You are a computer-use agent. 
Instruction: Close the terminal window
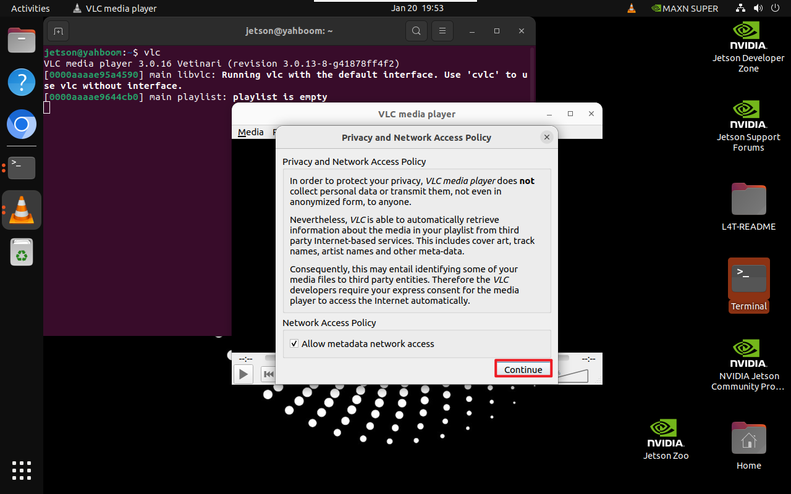click(x=522, y=31)
